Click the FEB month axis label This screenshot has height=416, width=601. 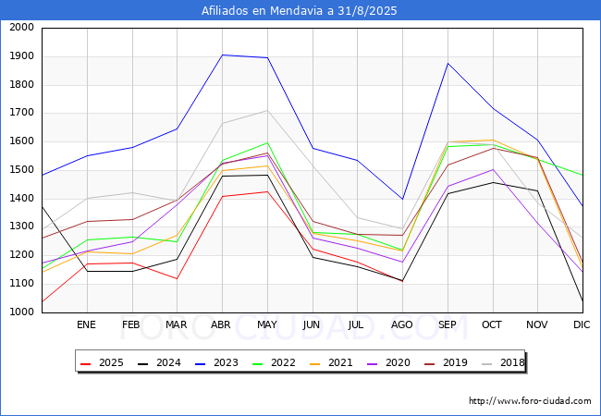131,324
